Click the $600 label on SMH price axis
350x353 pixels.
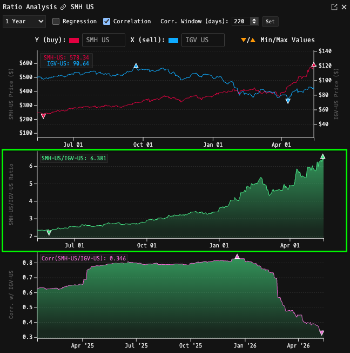point(26,63)
